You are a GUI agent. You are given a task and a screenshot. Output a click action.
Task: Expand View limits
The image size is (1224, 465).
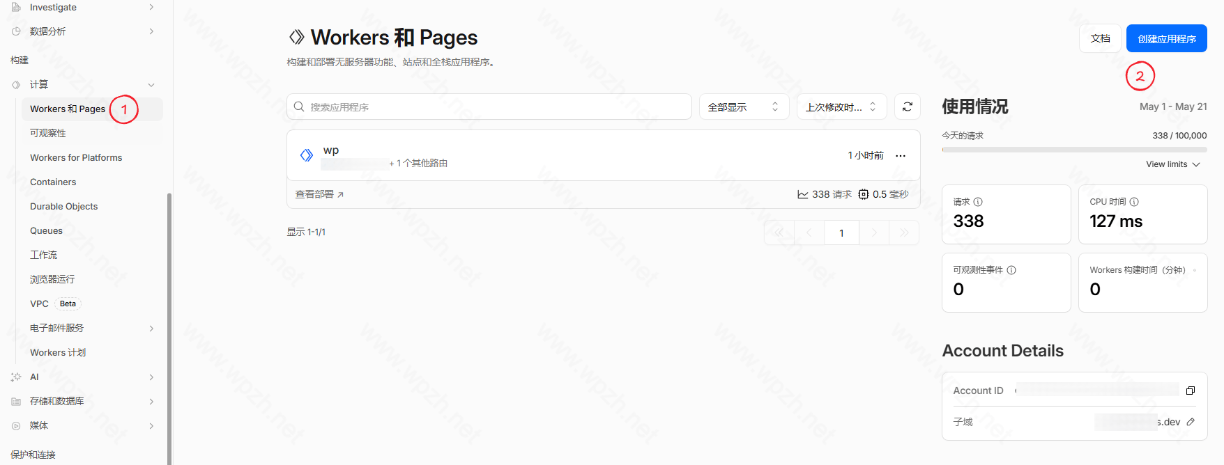tap(1173, 164)
